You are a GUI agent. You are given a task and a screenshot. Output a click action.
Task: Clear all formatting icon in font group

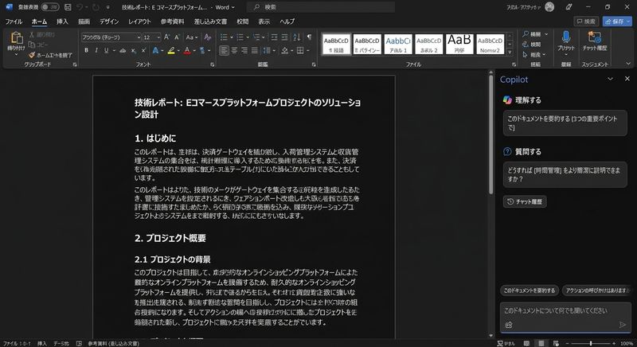click(x=208, y=37)
